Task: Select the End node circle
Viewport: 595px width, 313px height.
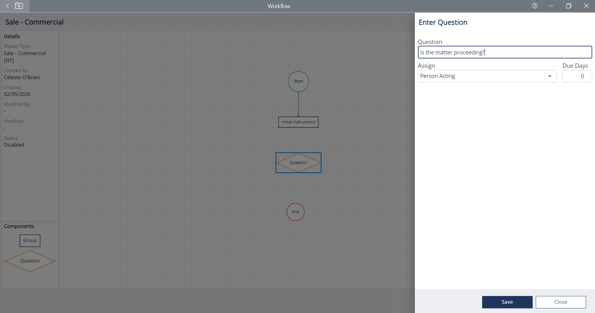Action: [x=295, y=212]
